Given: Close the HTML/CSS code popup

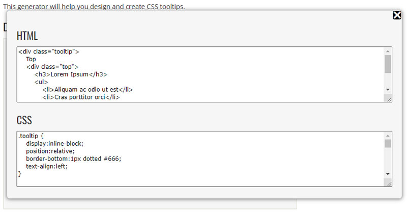Looking at the screenshot, I should coord(397,15).
